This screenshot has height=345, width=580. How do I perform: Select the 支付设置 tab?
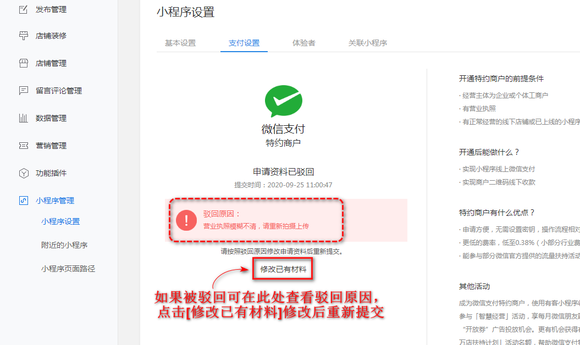pos(244,43)
